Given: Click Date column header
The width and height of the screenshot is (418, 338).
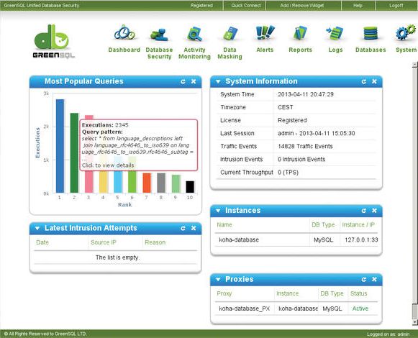Looking at the screenshot, I should point(42,242).
